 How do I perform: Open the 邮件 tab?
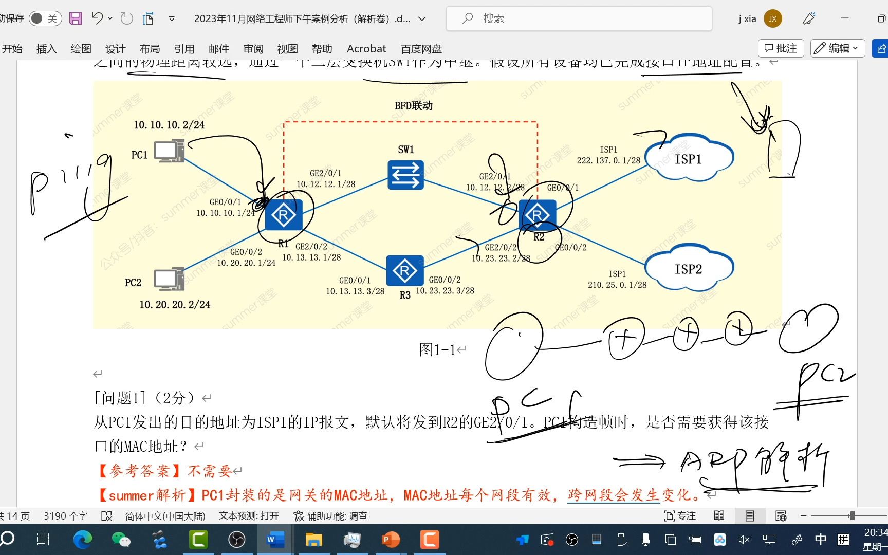click(218, 49)
